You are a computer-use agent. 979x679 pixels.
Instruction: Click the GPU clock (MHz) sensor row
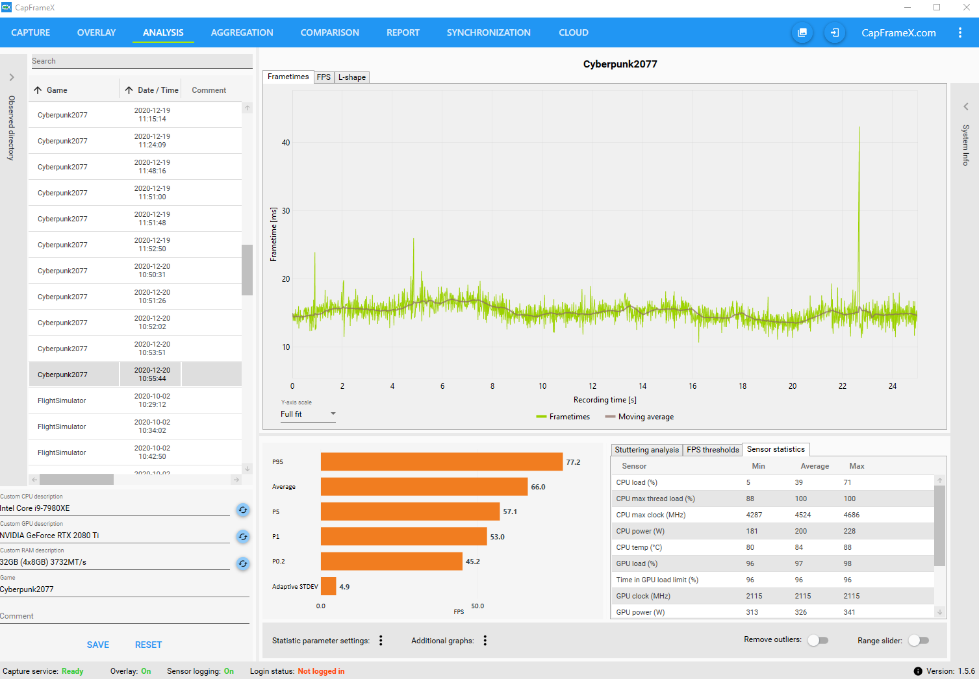pos(772,596)
